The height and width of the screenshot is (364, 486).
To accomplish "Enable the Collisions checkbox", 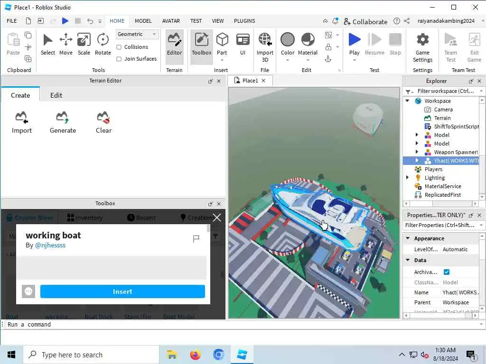I will point(119,47).
